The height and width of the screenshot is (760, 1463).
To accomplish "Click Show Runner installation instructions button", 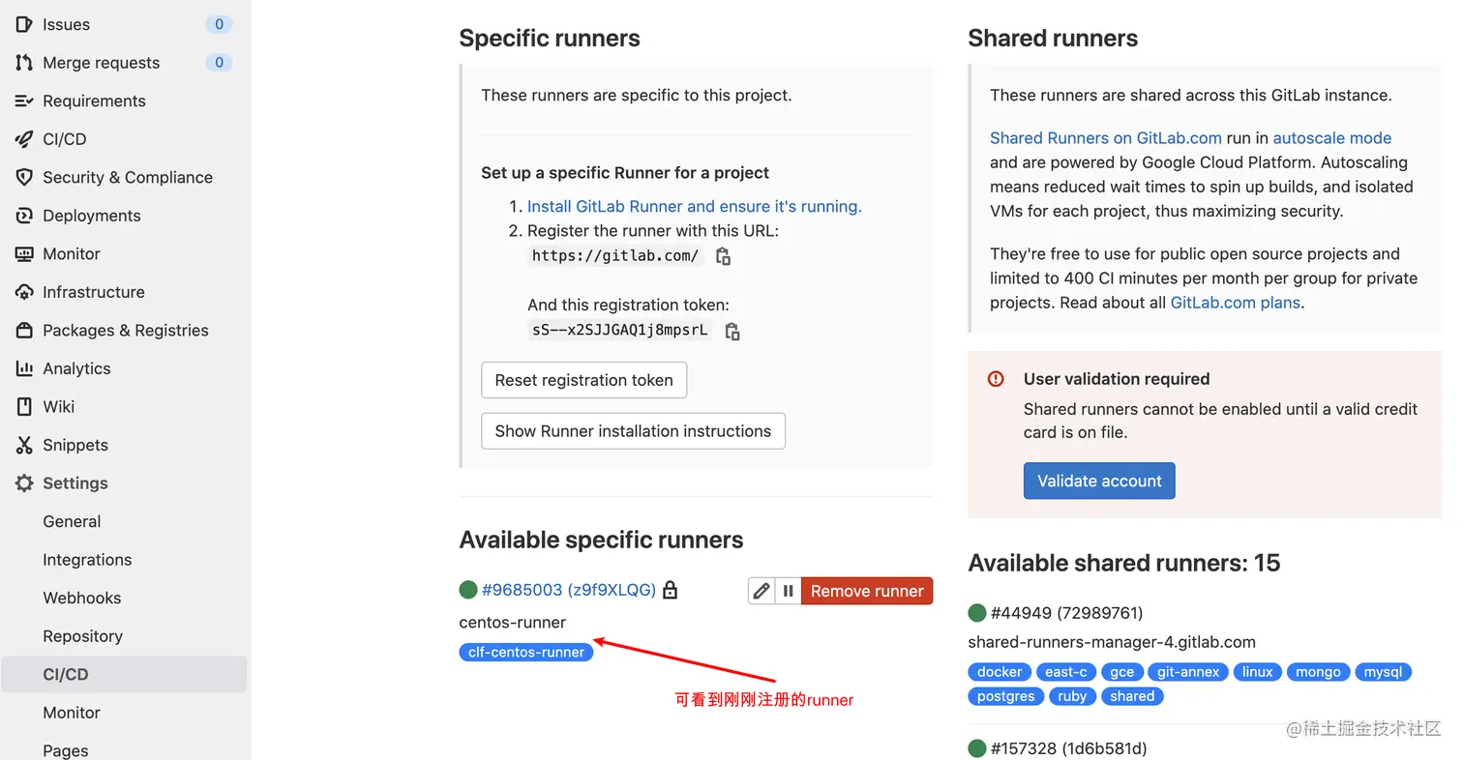I will (x=633, y=431).
